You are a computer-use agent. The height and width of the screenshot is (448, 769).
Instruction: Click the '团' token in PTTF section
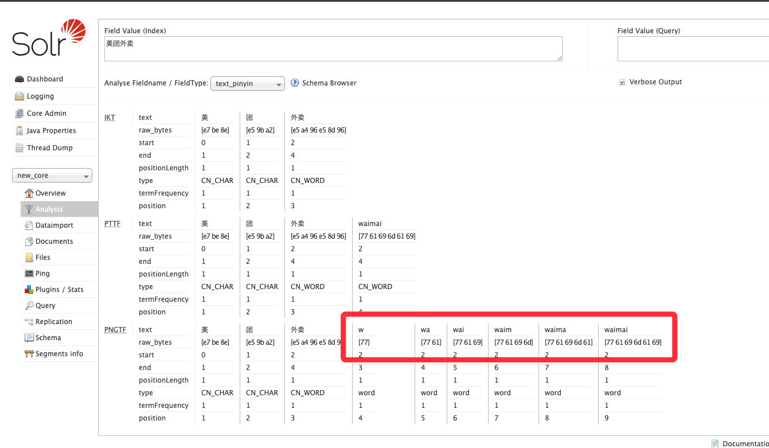coord(249,224)
